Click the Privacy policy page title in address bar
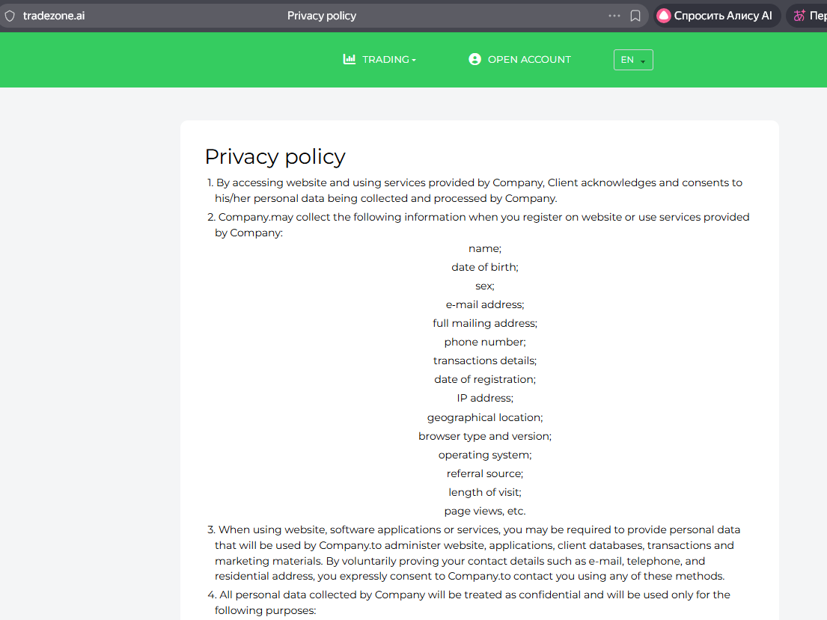This screenshot has height=620, width=827. pos(321,16)
